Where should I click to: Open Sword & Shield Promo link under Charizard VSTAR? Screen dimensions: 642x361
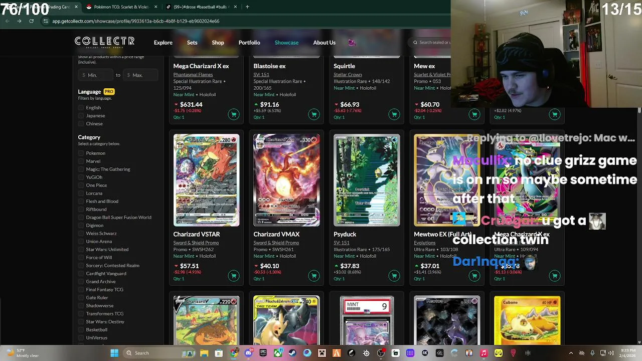click(x=196, y=243)
